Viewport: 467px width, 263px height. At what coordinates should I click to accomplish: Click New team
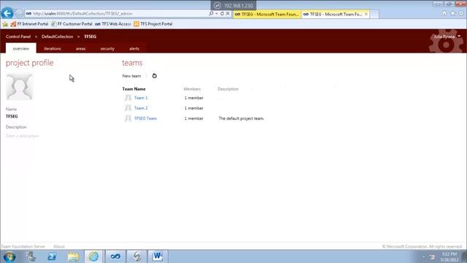pyautogui.click(x=131, y=76)
